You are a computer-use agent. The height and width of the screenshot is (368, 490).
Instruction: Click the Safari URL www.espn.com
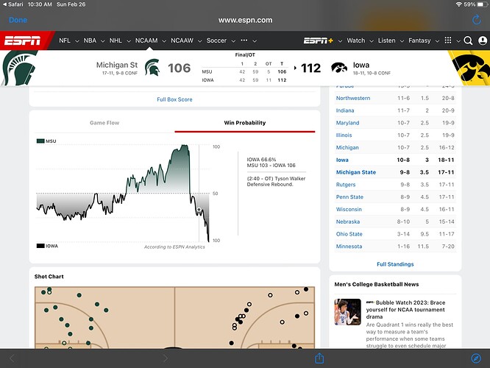click(245, 21)
